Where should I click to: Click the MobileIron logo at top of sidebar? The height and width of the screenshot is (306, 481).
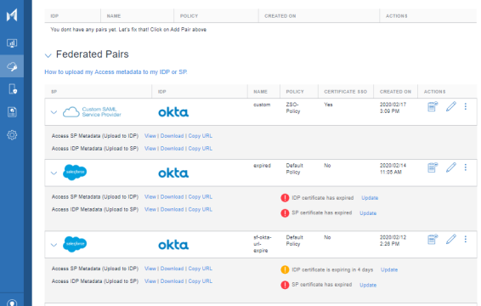(12, 15)
